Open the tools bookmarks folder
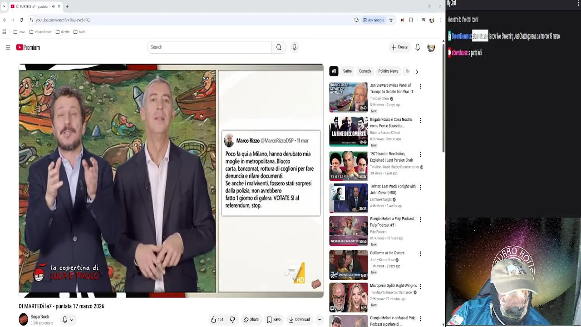This screenshot has width=581, height=327. [x=79, y=32]
